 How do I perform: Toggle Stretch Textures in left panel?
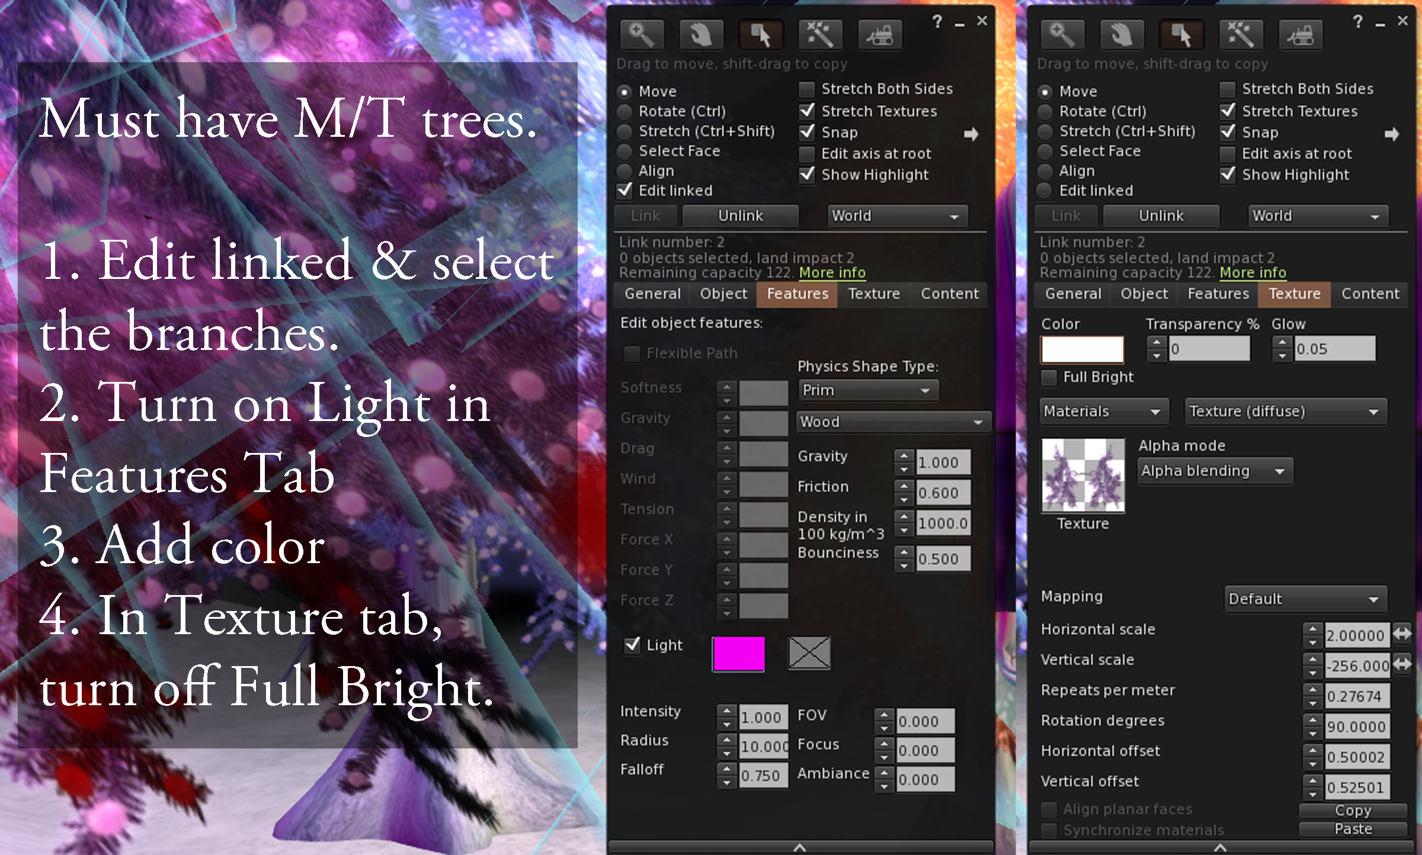pyautogui.click(x=807, y=111)
